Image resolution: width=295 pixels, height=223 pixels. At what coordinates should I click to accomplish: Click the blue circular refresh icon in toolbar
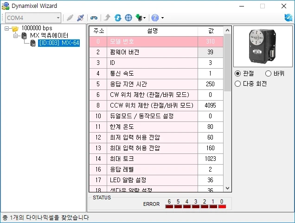[118, 18]
